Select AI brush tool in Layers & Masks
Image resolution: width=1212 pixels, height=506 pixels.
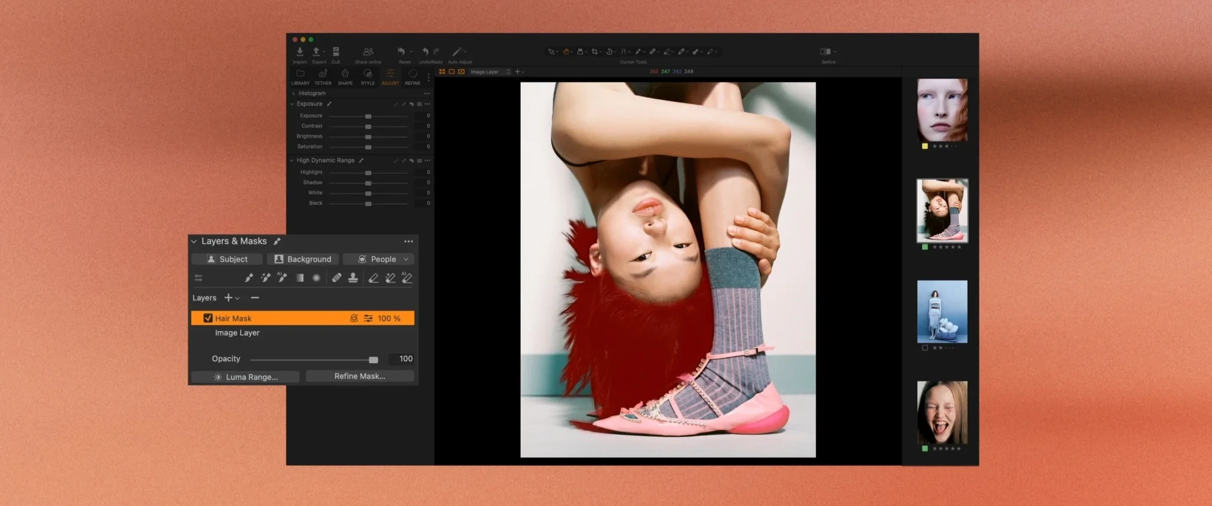tap(282, 277)
